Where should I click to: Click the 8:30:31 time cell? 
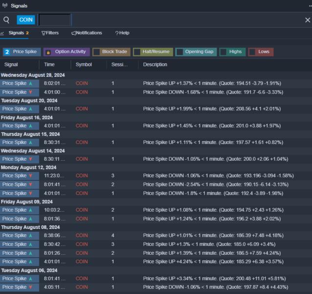(54, 142)
